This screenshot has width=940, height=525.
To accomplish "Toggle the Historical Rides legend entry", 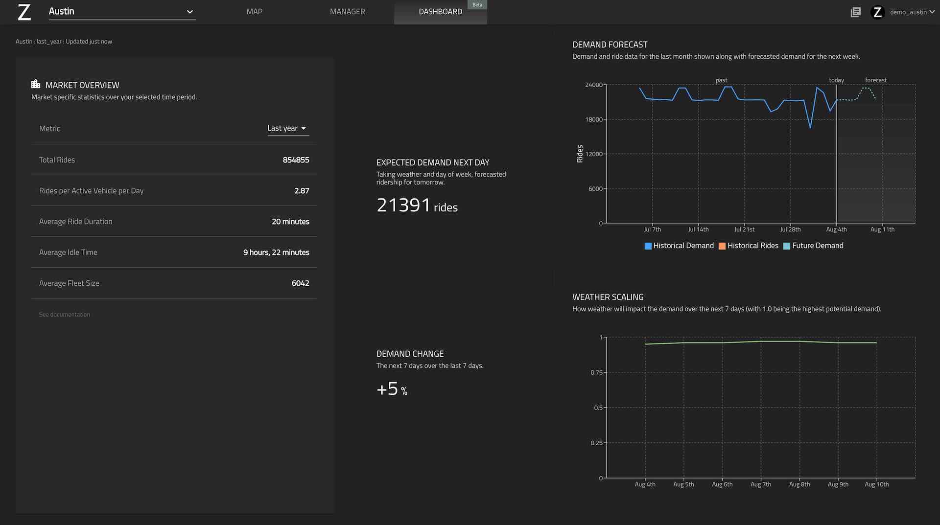I will 753,245.
